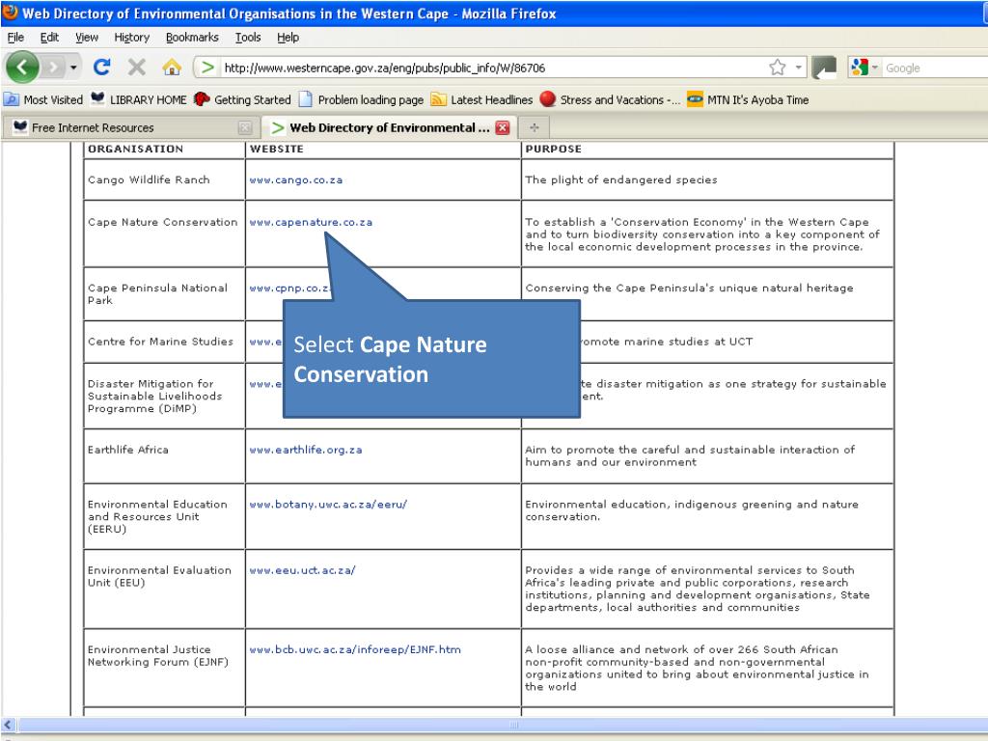
Task: Stop loading with the X icon
Action: pos(137,67)
